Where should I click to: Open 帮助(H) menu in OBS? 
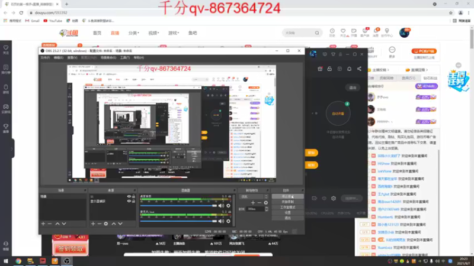coord(139,57)
